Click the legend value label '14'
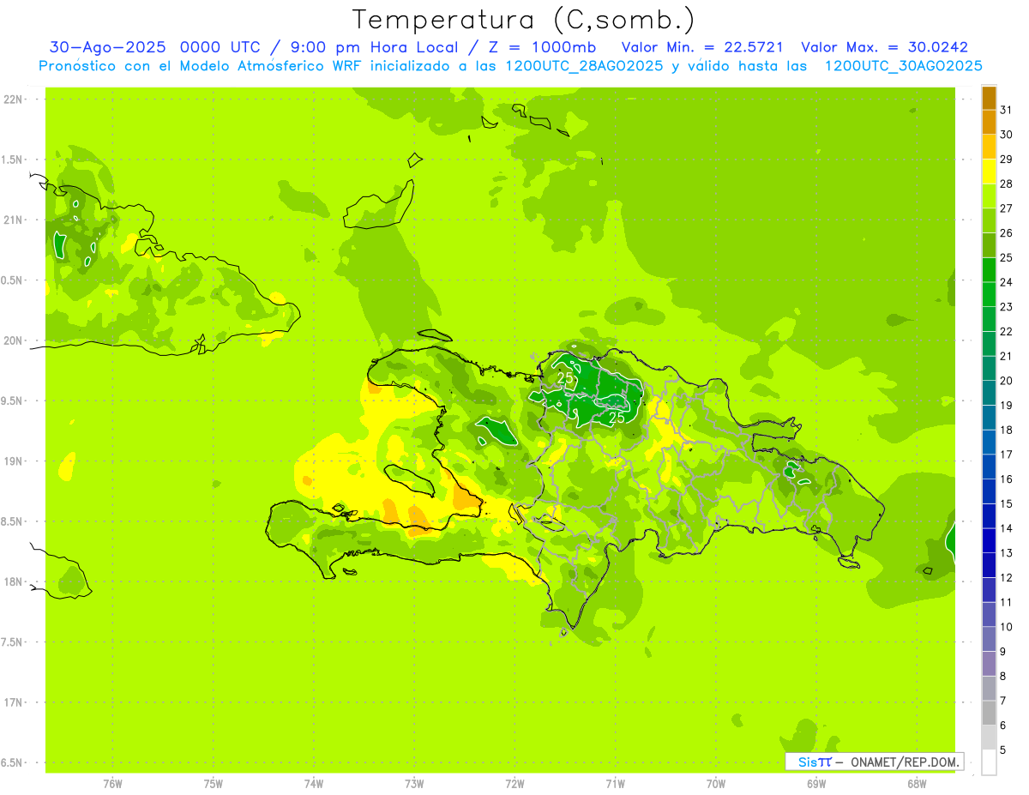Viewport: 1029px width, 795px height. tap(1006, 528)
